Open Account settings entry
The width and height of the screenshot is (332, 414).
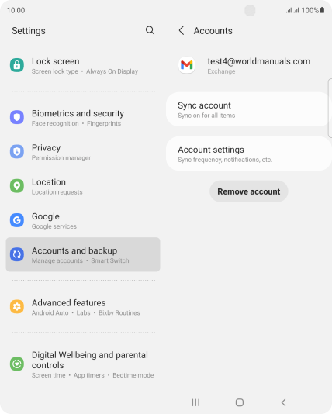249,154
